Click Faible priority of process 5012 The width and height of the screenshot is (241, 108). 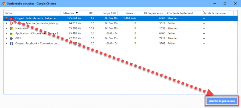(171, 23)
